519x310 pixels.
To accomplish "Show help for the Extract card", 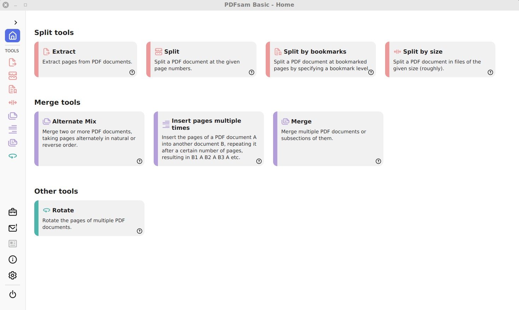I will point(132,72).
